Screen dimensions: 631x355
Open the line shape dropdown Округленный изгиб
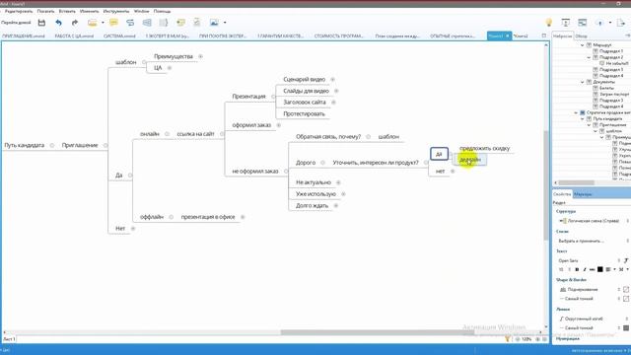[x=594, y=319]
